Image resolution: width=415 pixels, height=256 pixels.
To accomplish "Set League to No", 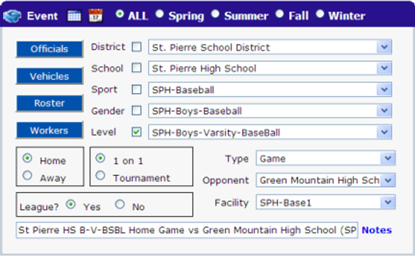I will click(x=120, y=205).
